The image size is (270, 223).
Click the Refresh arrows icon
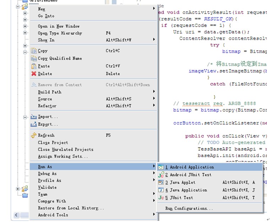pos(34,135)
